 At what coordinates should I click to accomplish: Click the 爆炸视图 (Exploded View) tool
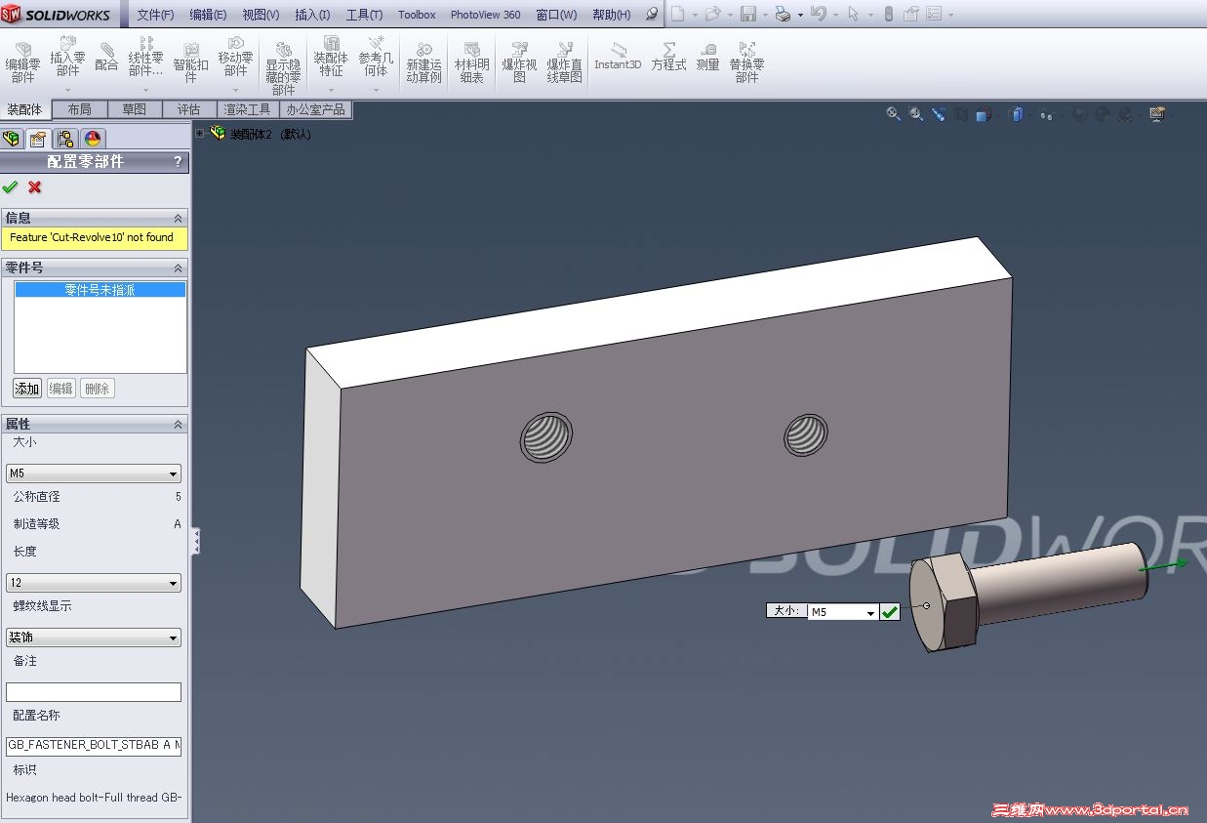coord(519,62)
